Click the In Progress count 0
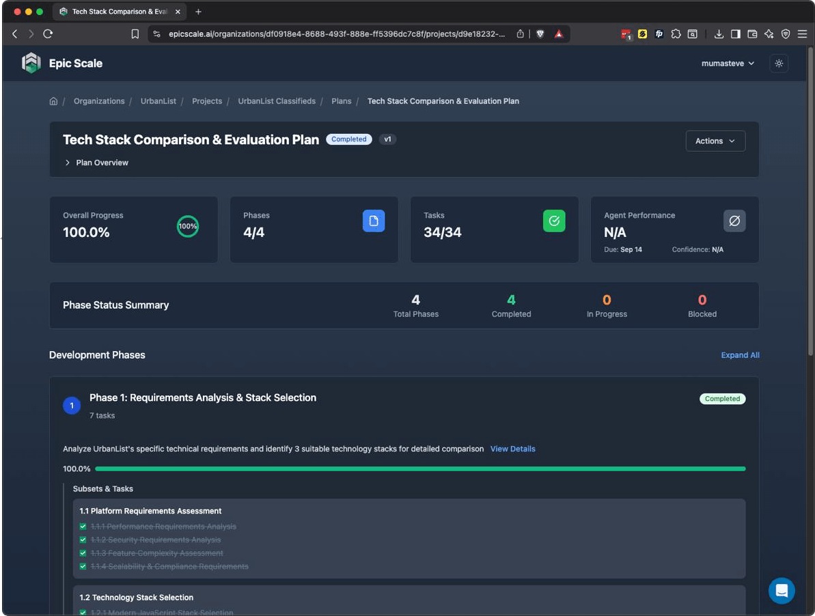The width and height of the screenshot is (815, 616). (607, 300)
